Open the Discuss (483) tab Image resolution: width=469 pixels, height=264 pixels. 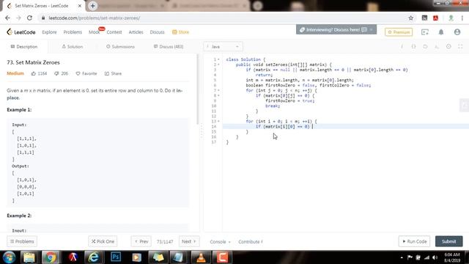click(x=169, y=47)
